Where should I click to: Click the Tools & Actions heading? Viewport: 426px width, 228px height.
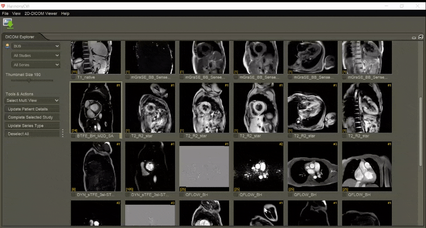click(x=19, y=94)
